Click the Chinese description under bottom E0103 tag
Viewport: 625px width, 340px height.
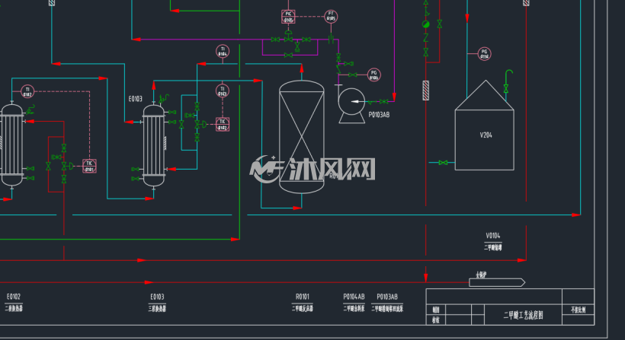pyautogui.click(x=157, y=308)
